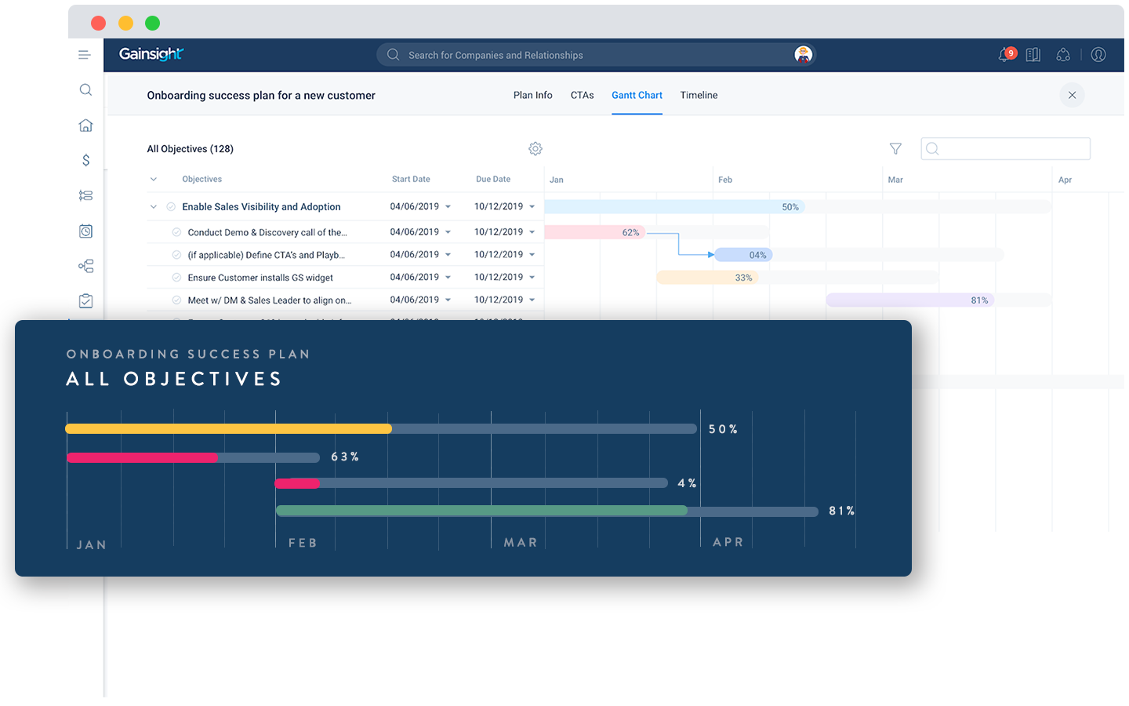The width and height of the screenshot is (1129, 706).
Task: Open the hamburger menu in sidebar
Action: click(85, 55)
